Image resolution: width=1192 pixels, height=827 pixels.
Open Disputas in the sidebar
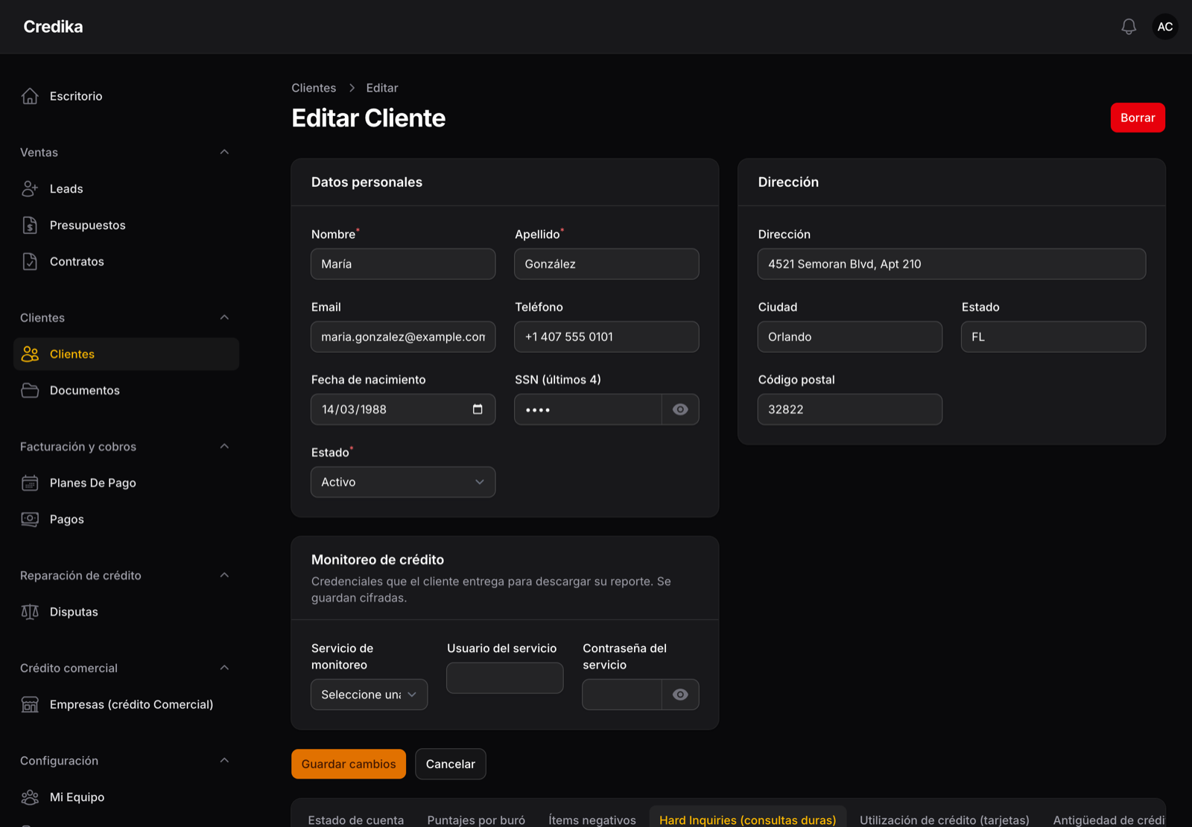coord(126,612)
